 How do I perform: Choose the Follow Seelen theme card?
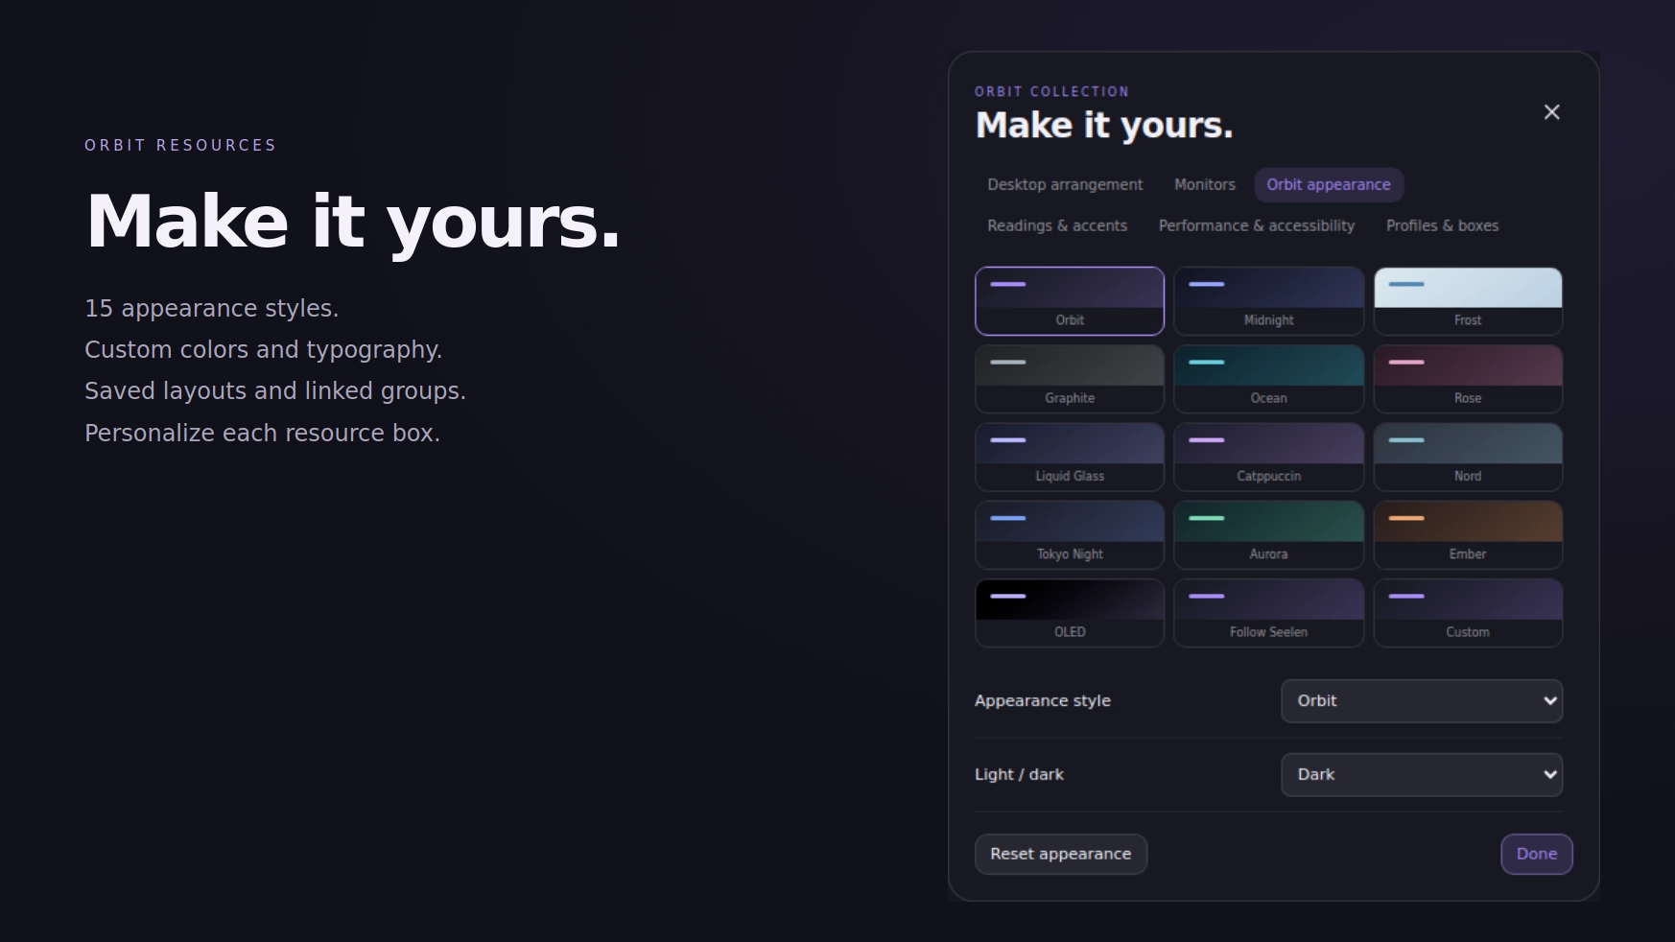(1268, 613)
